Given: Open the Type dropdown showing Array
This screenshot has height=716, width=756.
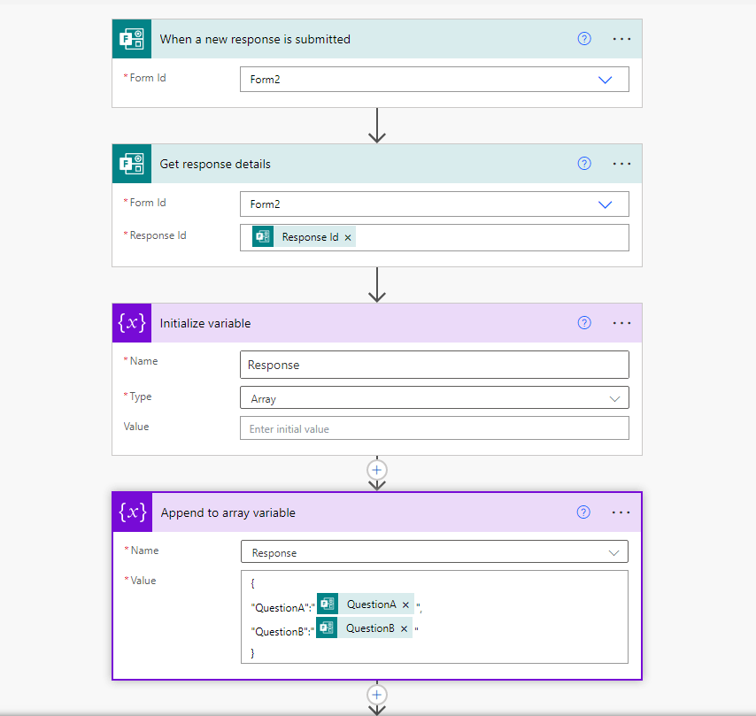Looking at the screenshot, I should point(615,397).
